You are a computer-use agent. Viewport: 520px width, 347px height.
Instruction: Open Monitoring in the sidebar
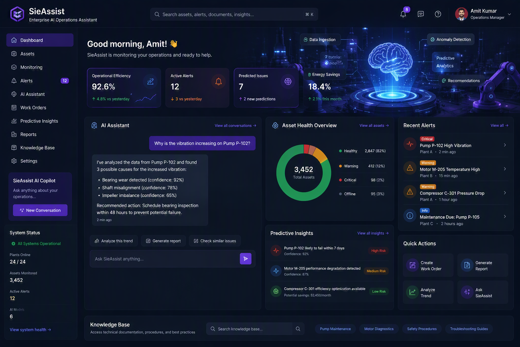[x=40, y=67]
